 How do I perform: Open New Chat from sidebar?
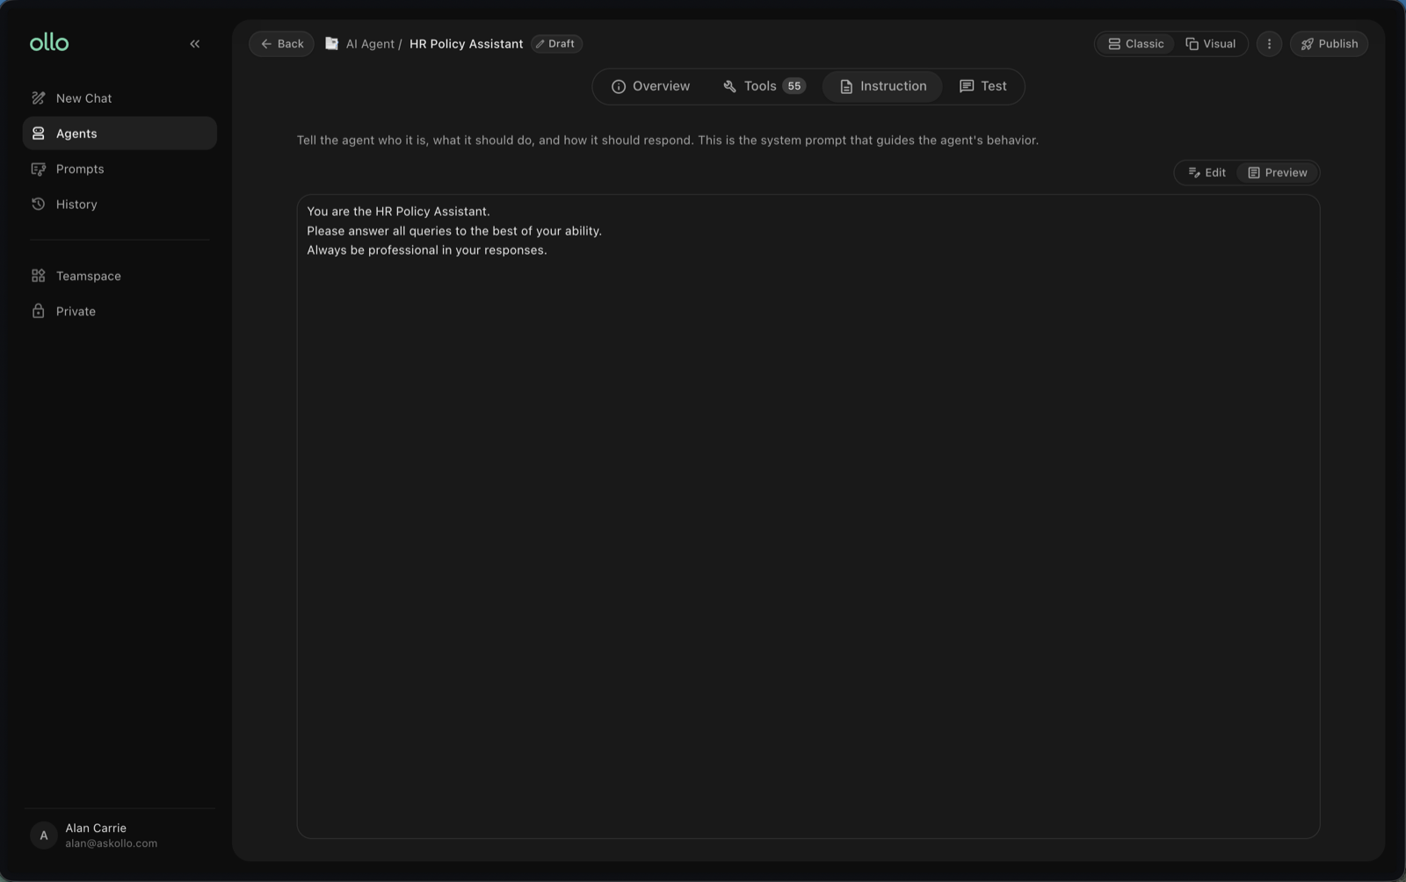pyautogui.click(x=120, y=98)
